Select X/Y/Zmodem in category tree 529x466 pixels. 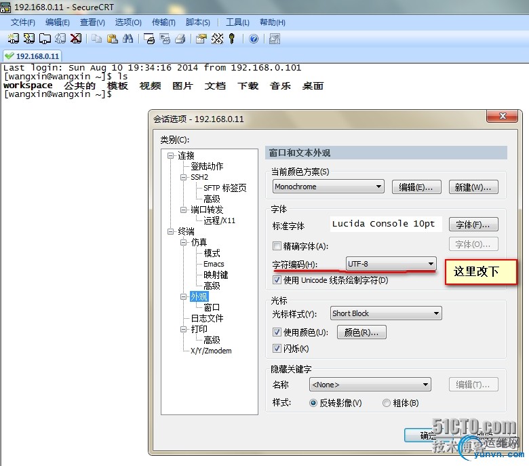(211, 351)
